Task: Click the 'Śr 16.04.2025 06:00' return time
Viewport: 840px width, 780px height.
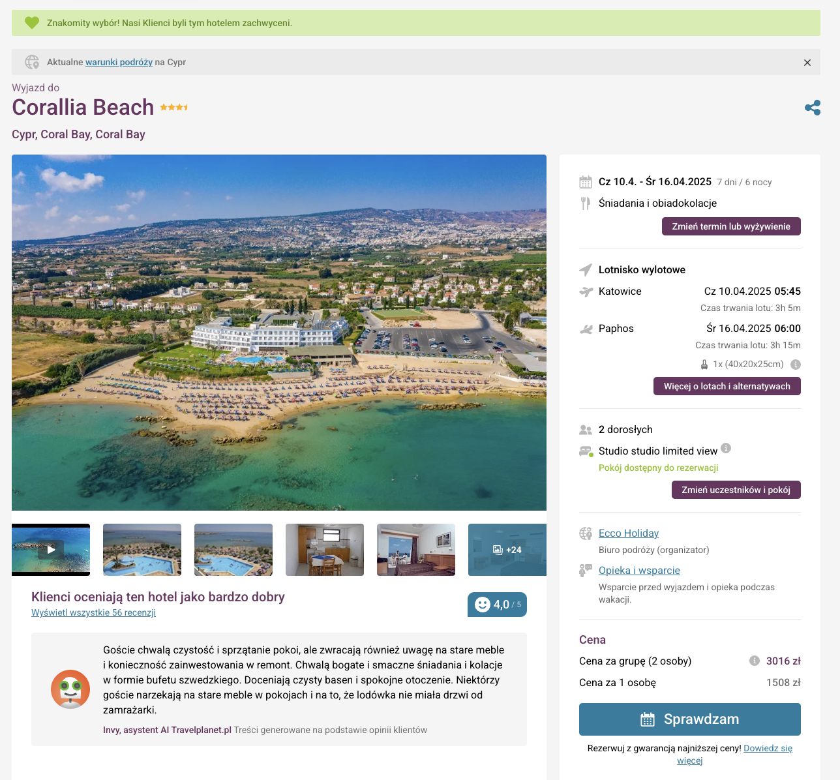Action: [x=754, y=329]
